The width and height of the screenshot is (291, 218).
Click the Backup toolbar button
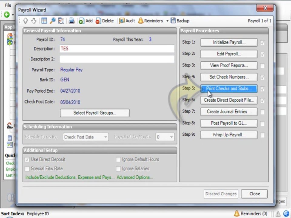(x=180, y=21)
